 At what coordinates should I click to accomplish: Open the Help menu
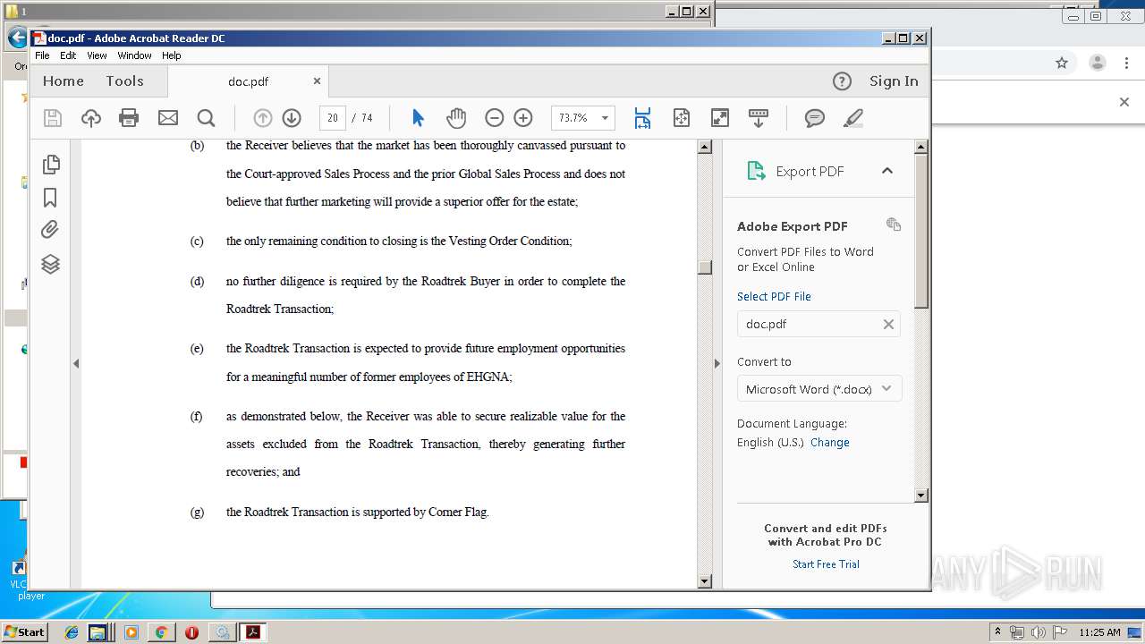point(171,55)
